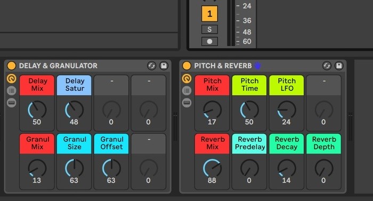This screenshot has width=373, height=201.
Task: Click Delay & Granulator hot-swap preset icon
Action: click(x=151, y=66)
